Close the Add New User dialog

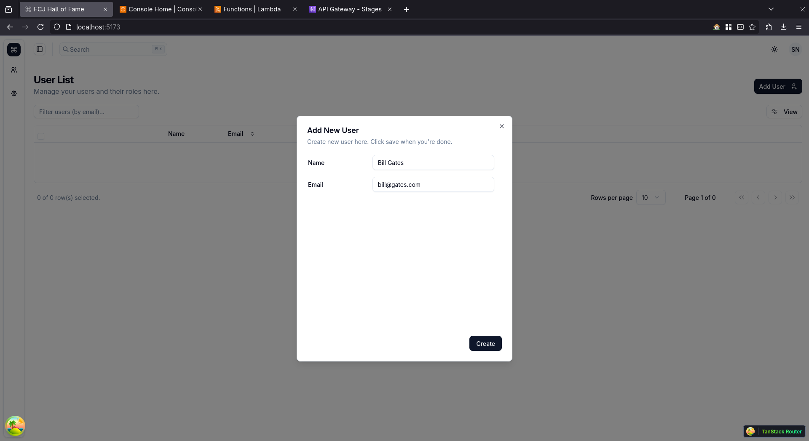(x=501, y=126)
